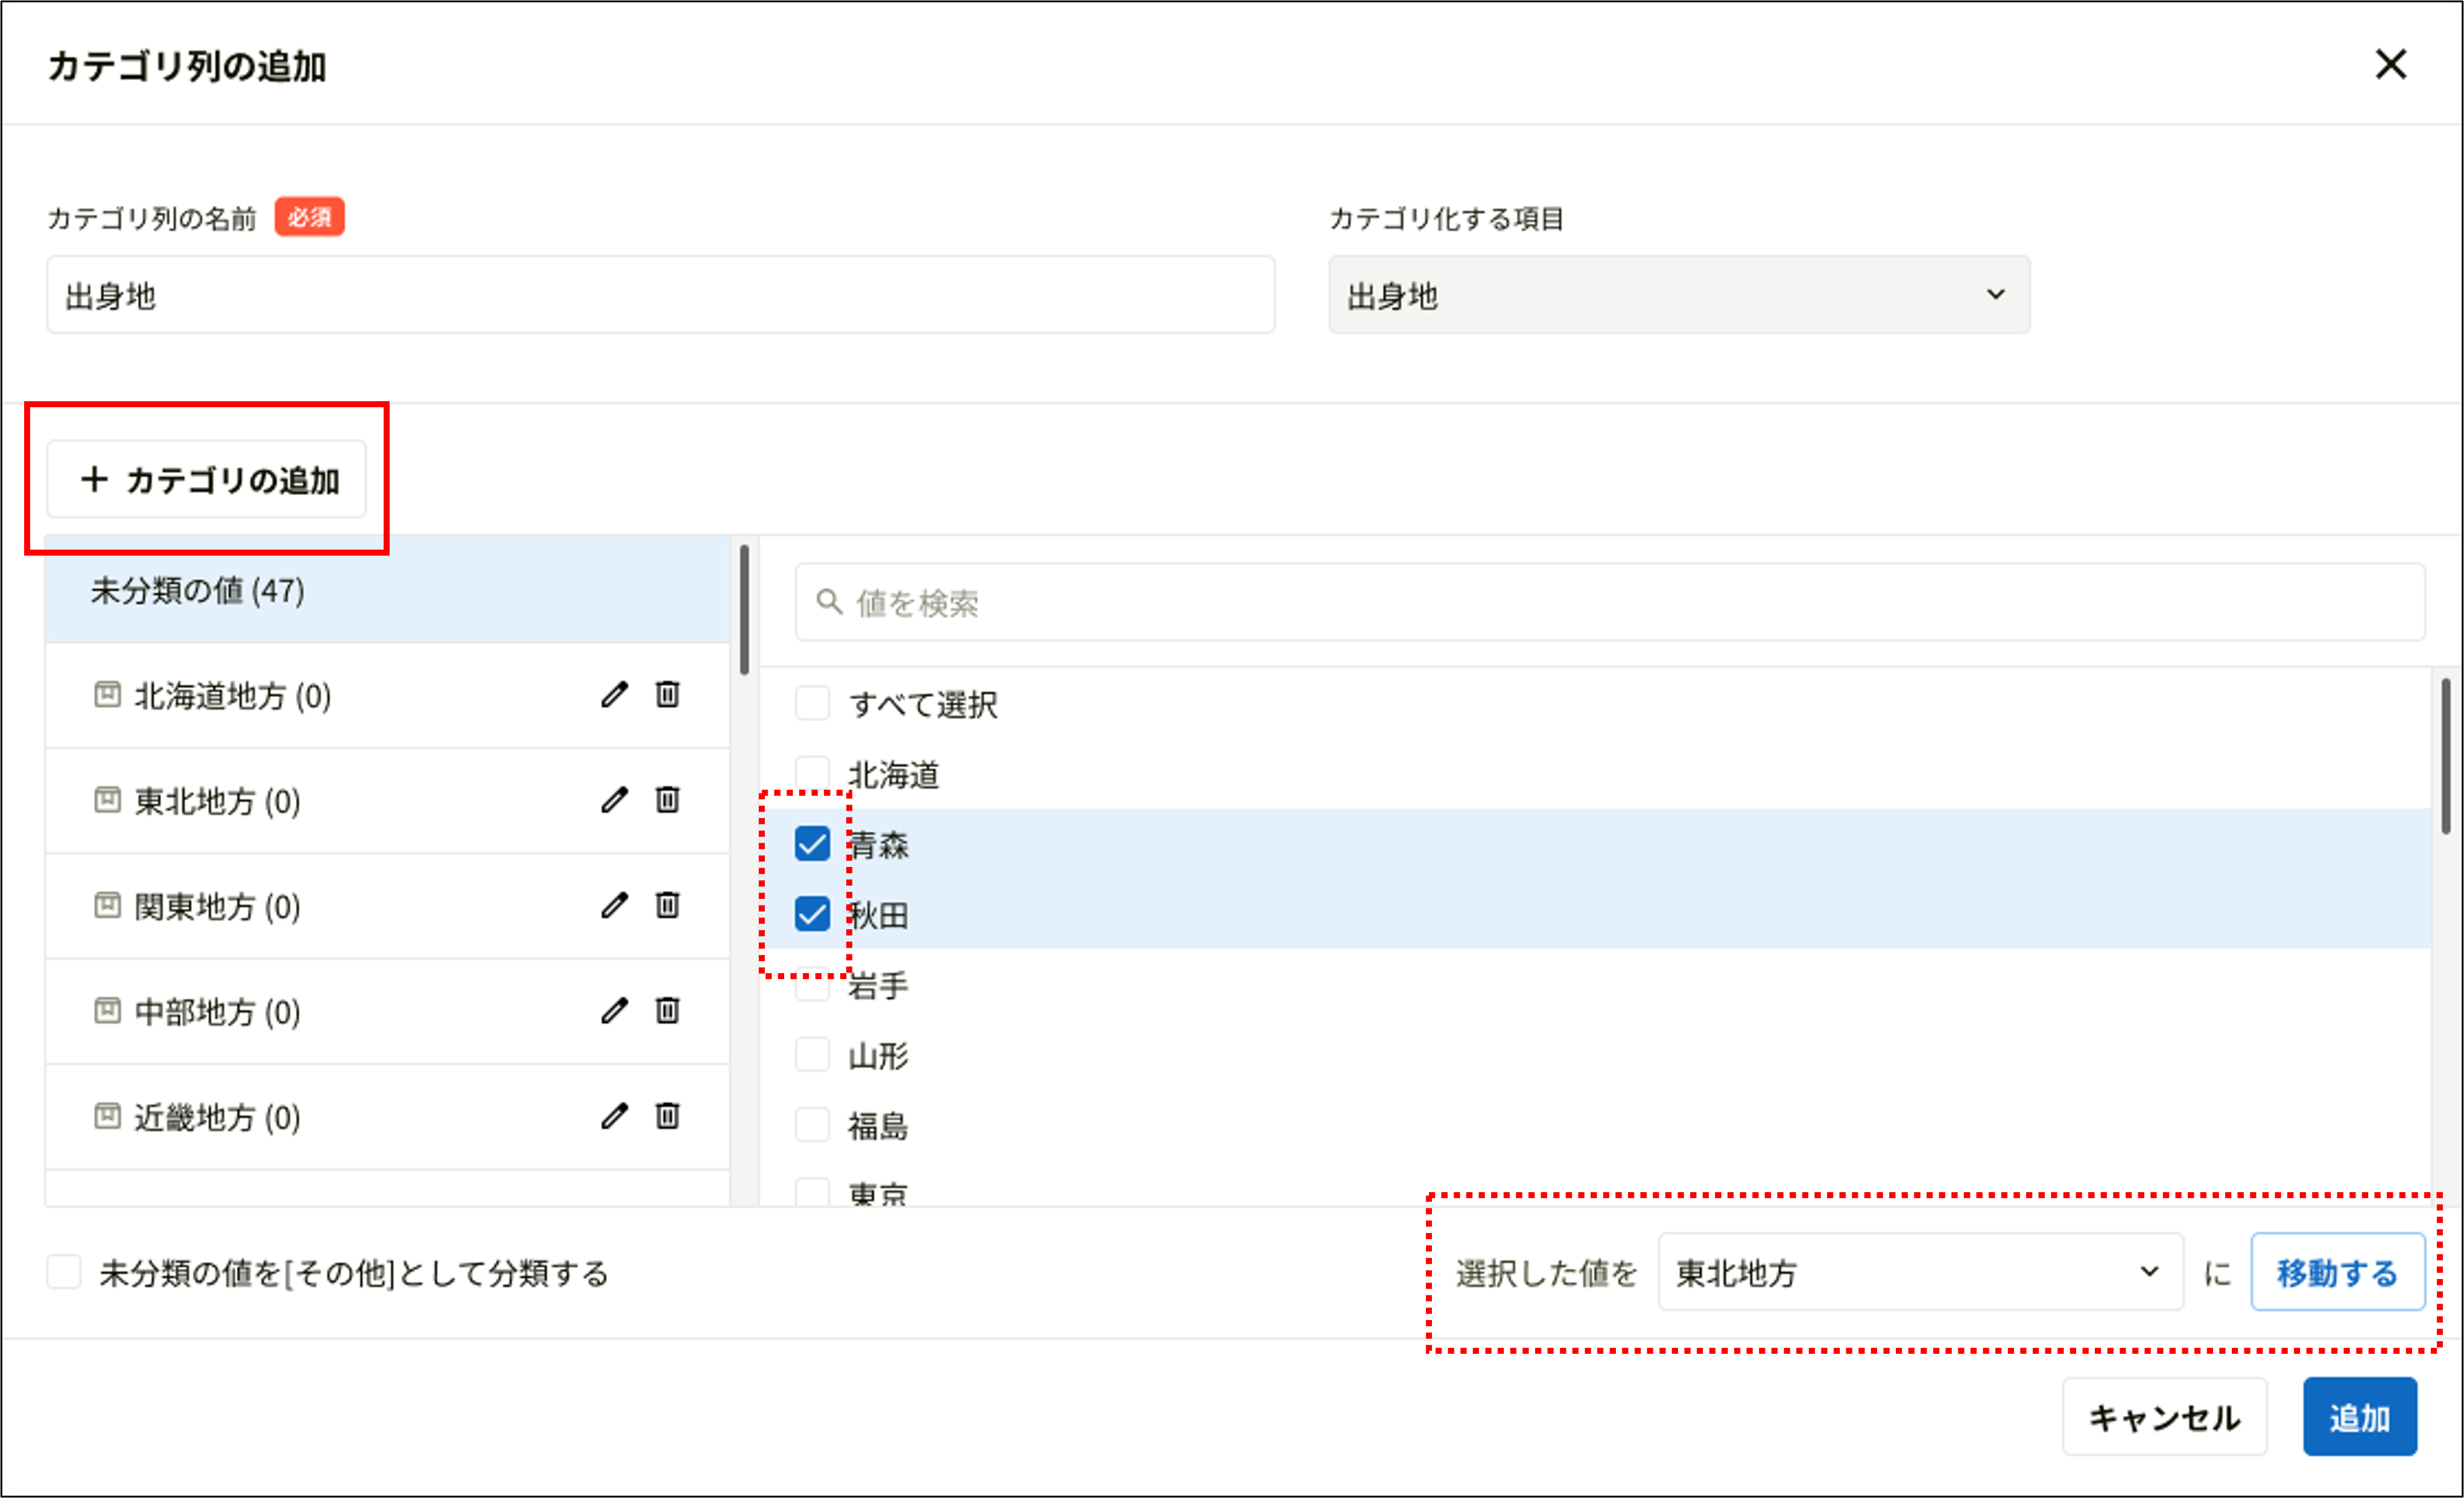Edit the 近畿地方 category name
This screenshot has height=1498, width=2464.
[x=615, y=1117]
